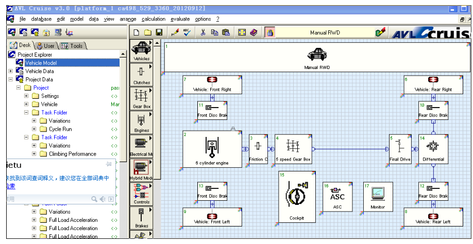Click the Manual RWD model name field

click(325, 32)
